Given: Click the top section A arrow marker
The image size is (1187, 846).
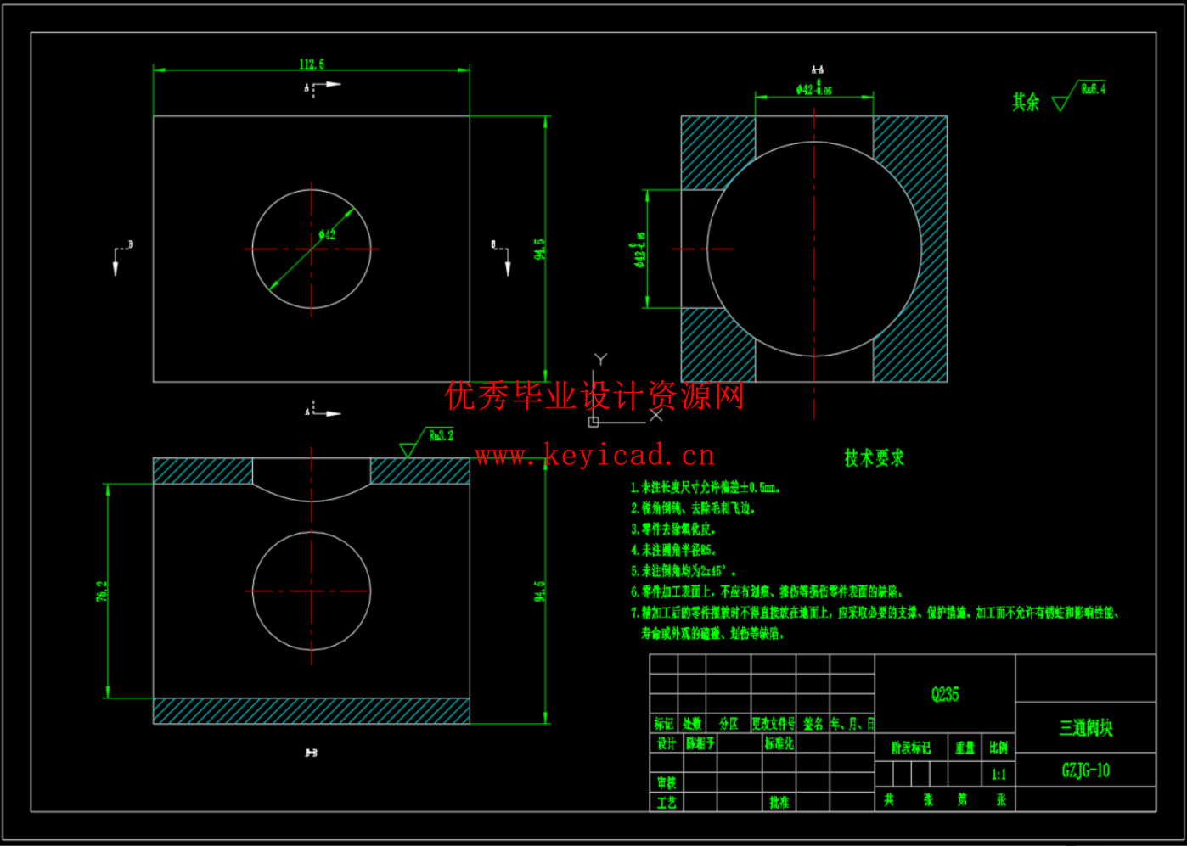Looking at the screenshot, I should pos(323,86).
